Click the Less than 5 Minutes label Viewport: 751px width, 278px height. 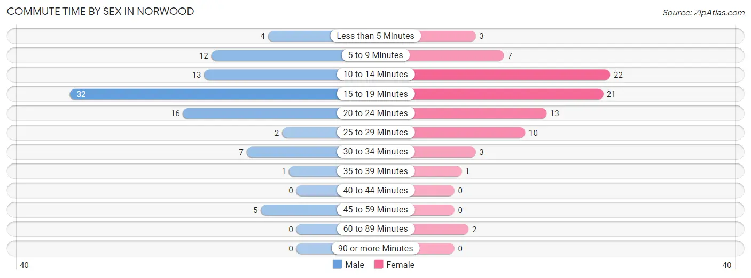click(x=375, y=36)
